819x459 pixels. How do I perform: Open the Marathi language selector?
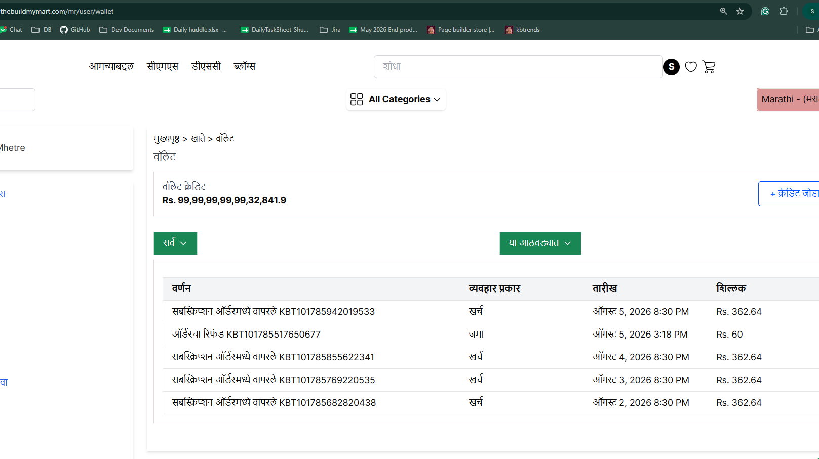(788, 99)
